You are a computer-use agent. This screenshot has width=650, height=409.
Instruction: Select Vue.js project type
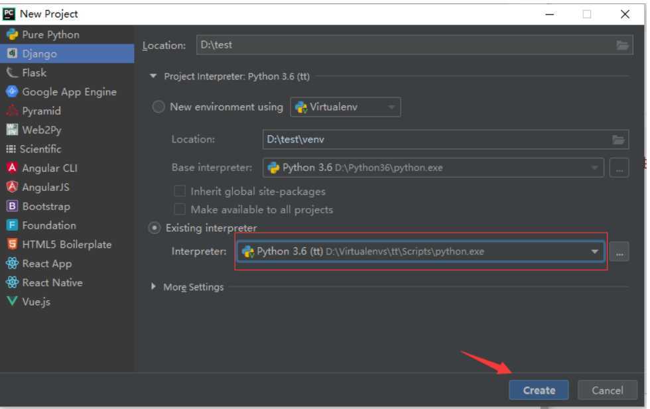point(67,301)
